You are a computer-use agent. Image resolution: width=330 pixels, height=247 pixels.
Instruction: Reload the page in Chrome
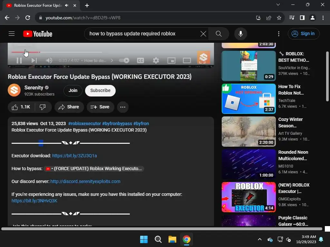[x=28, y=18]
